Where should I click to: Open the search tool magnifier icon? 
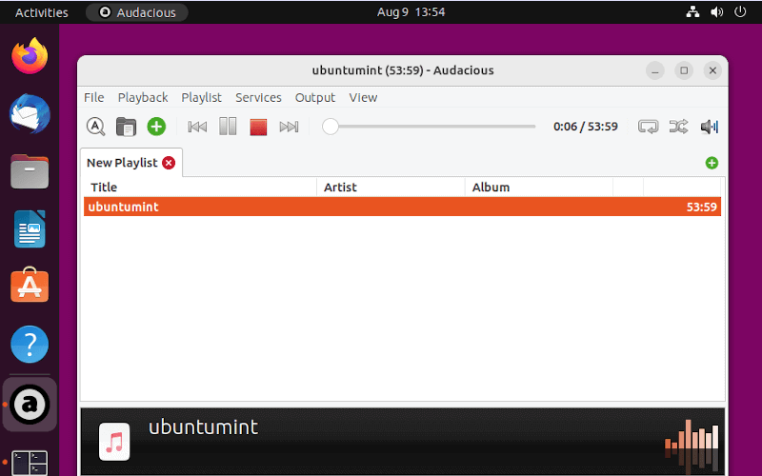click(96, 127)
